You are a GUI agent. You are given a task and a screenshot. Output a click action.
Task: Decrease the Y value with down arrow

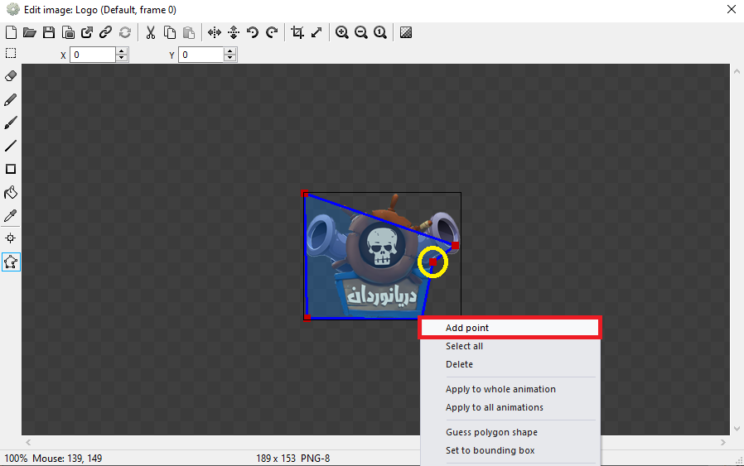click(x=230, y=58)
